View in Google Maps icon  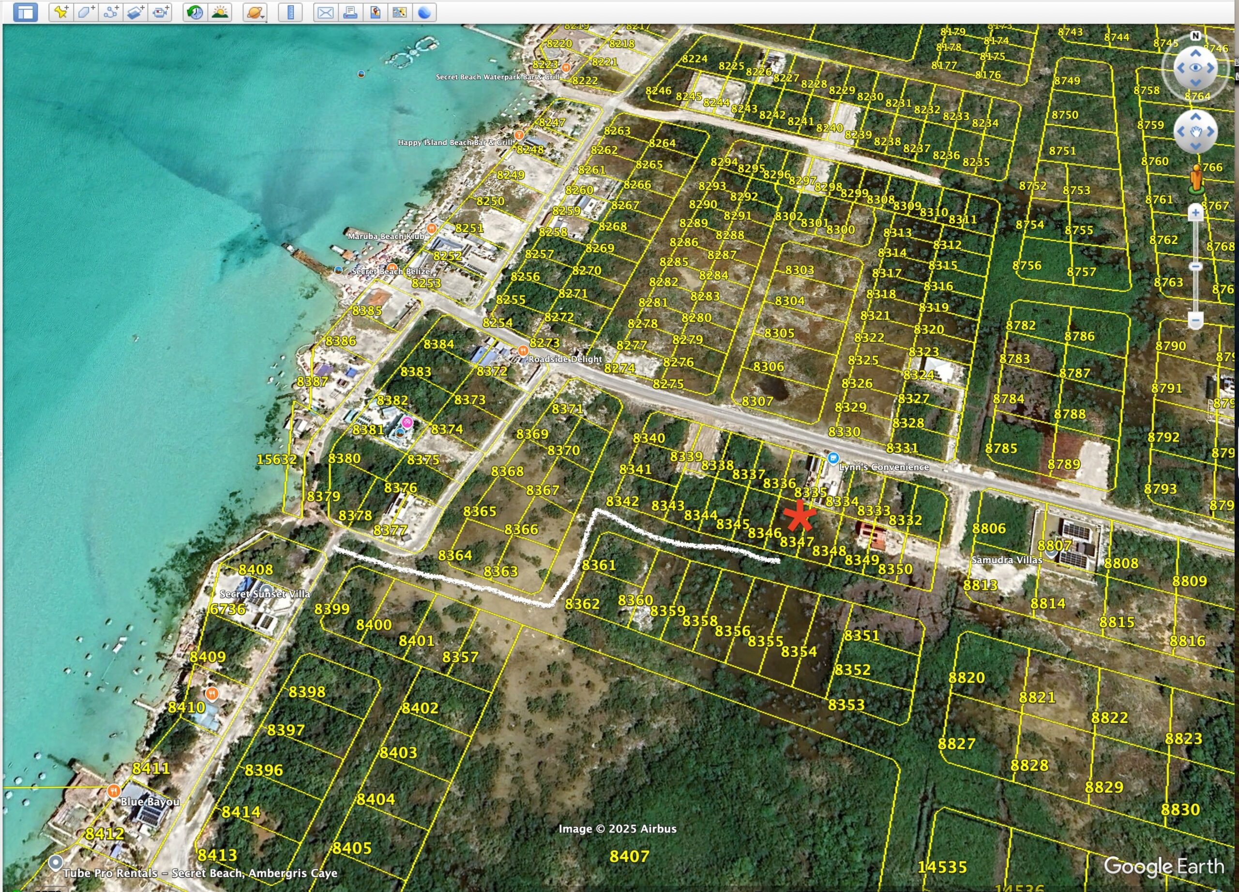coord(400,12)
